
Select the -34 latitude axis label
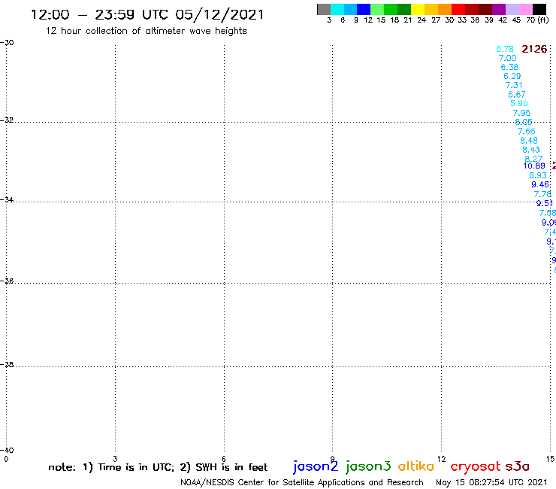point(7,199)
